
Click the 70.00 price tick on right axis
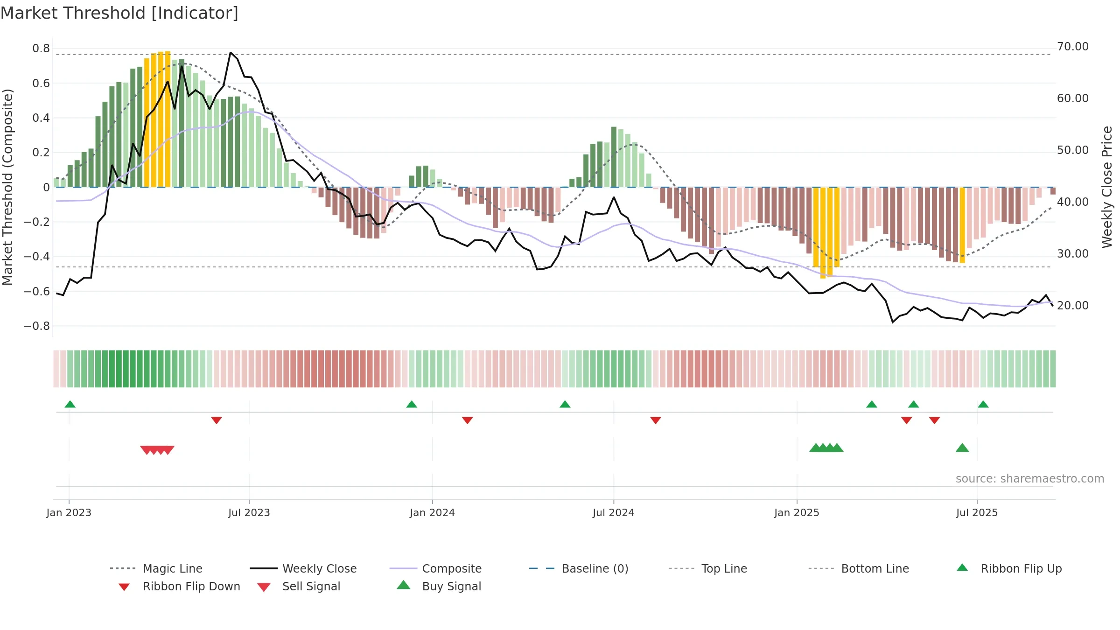click(x=1073, y=47)
